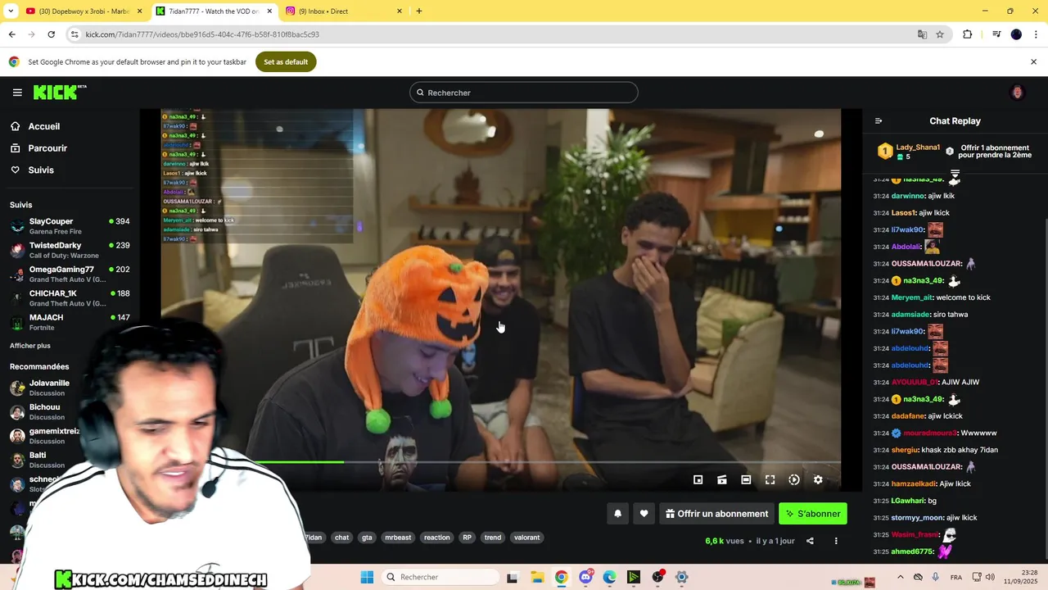
Task: Open video player settings gear
Action: point(818,480)
